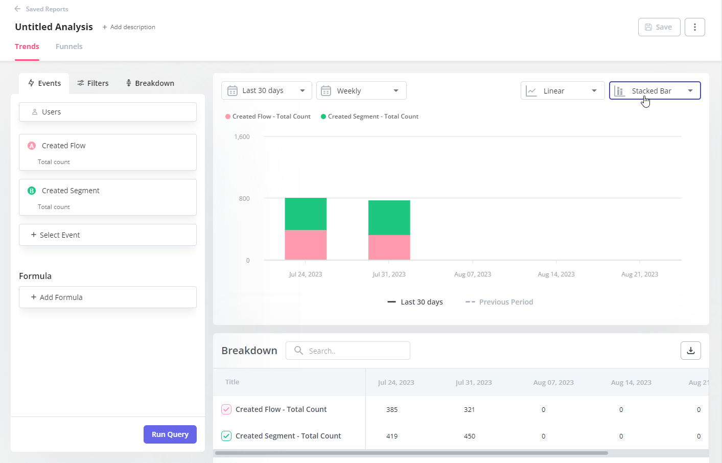Click the bar chart icon beside Stacked Bar
The height and width of the screenshot is (463, 722).
point(620,91)
